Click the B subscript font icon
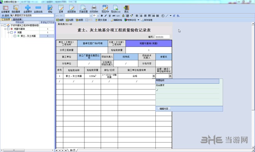The width and height of the screenshot is (255, 152). (178, 16)
